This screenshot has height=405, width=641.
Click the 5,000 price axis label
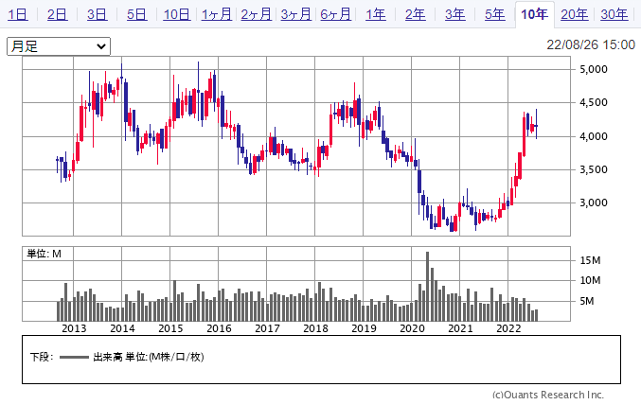[x=594, y=69]
